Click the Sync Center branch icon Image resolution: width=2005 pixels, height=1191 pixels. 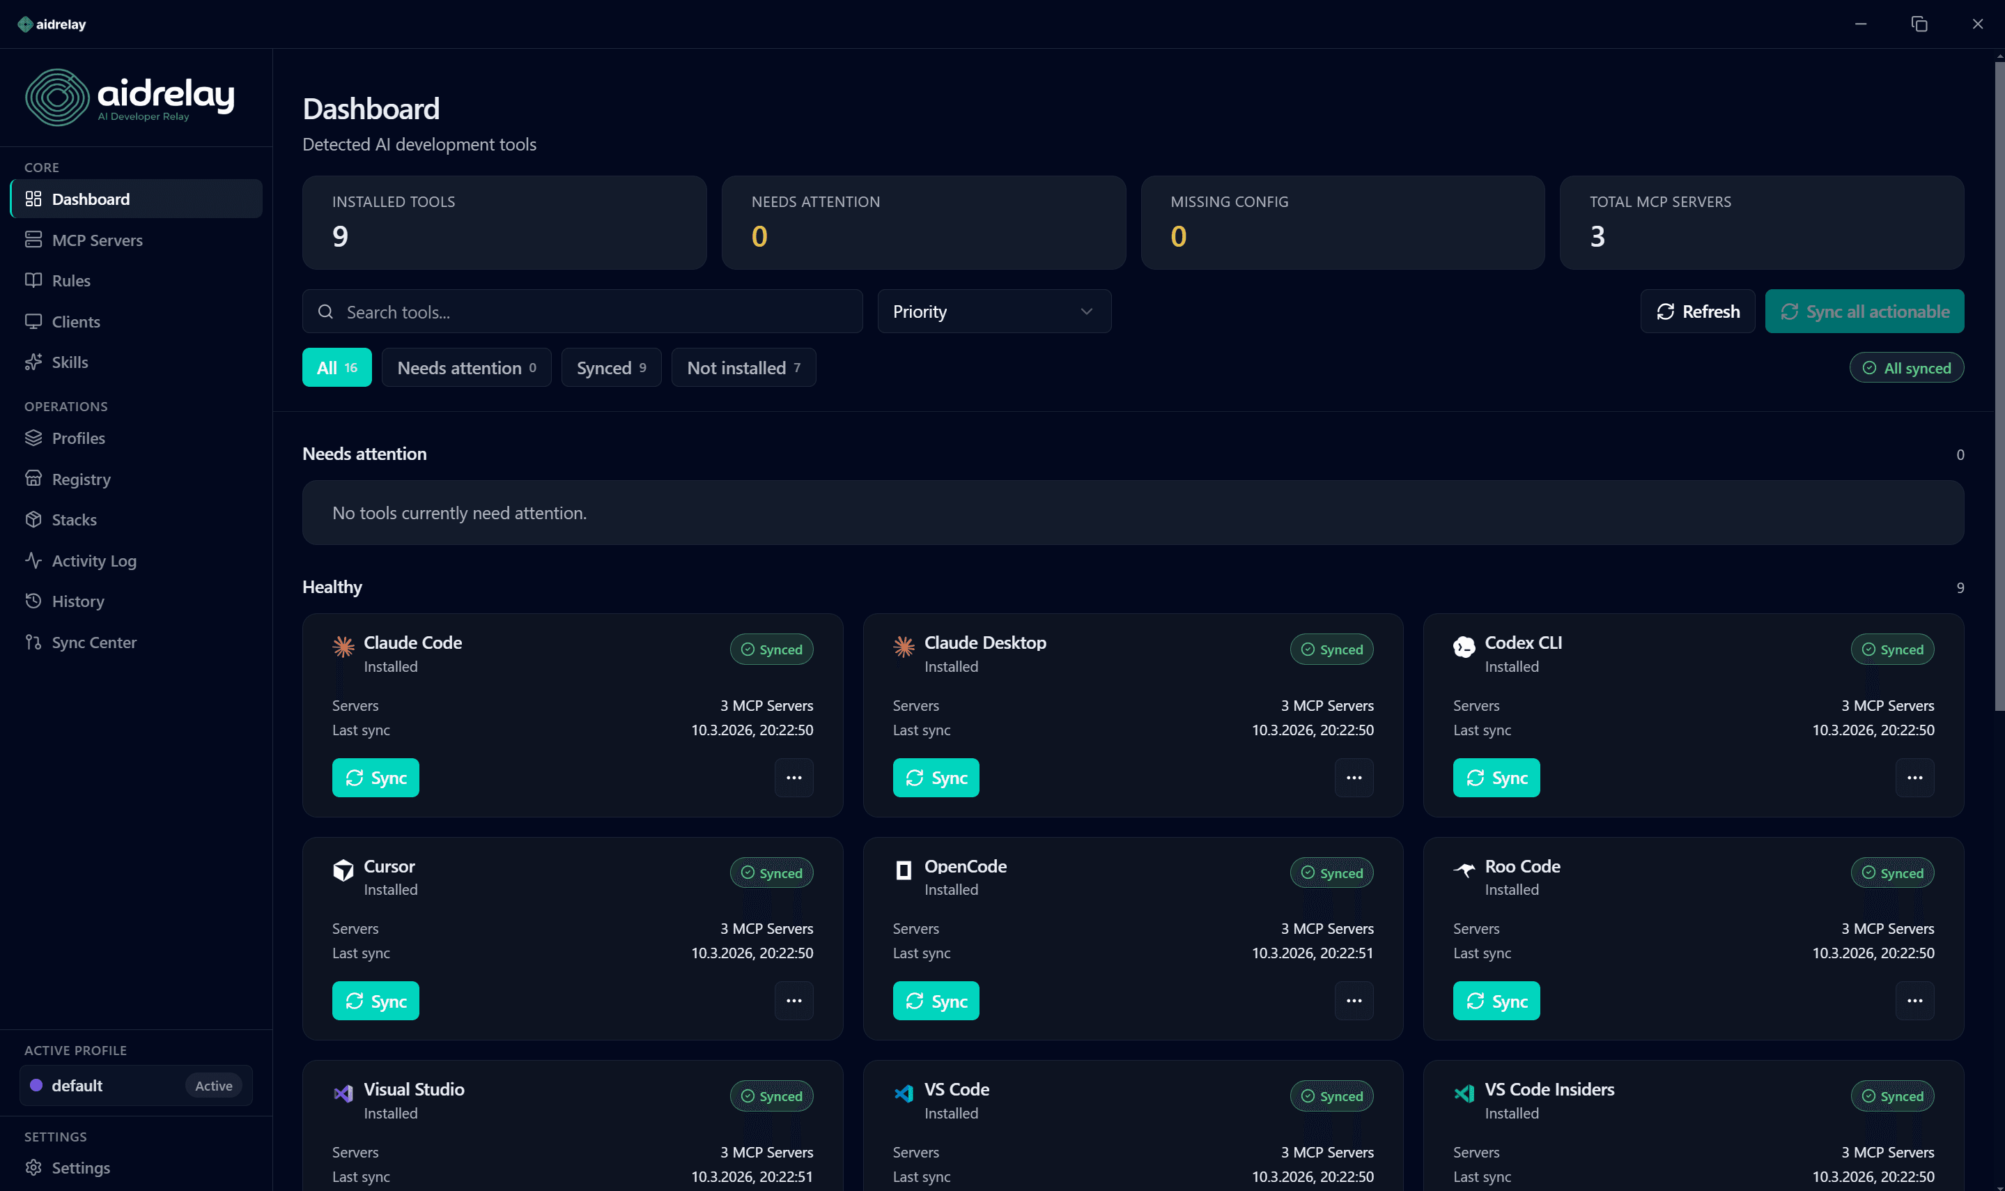tap(33, 642)
